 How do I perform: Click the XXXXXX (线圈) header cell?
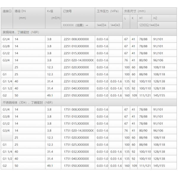click(76, 25)
